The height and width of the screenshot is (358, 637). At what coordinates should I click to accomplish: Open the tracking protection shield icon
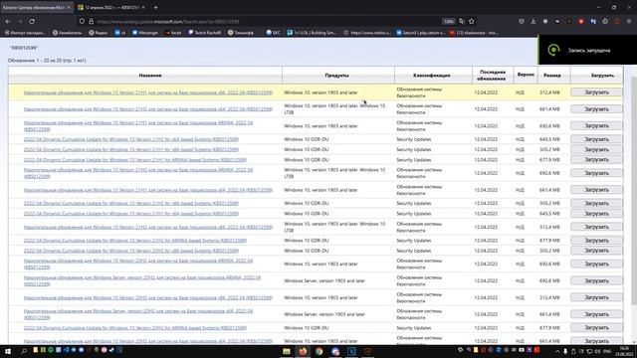(82, 21)
